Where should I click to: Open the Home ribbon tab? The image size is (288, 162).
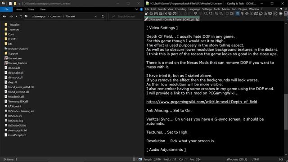coord(19,9)
